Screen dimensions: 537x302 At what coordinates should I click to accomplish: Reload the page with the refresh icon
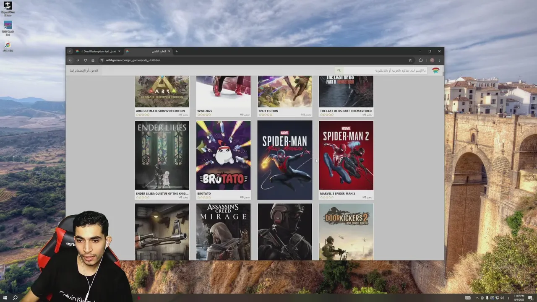[x=85, y=60]
